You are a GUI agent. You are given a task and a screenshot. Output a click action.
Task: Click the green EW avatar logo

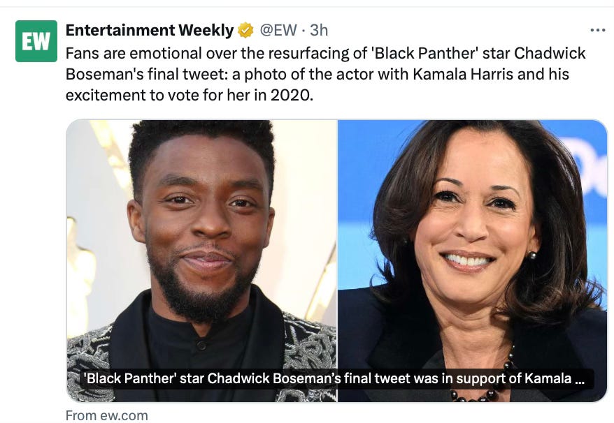[x=36, y=40]
